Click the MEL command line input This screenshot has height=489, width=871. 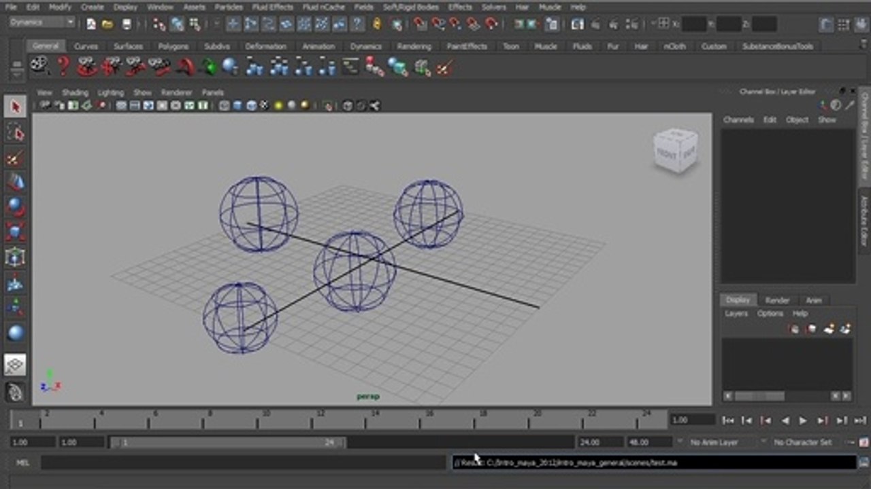243,463
